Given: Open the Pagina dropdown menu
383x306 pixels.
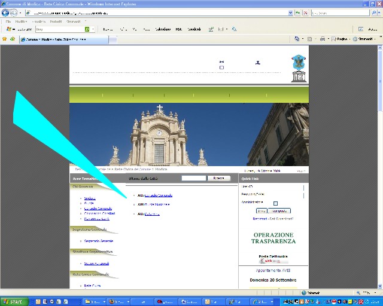Looking at the screenshot, I should click(341, 39).
